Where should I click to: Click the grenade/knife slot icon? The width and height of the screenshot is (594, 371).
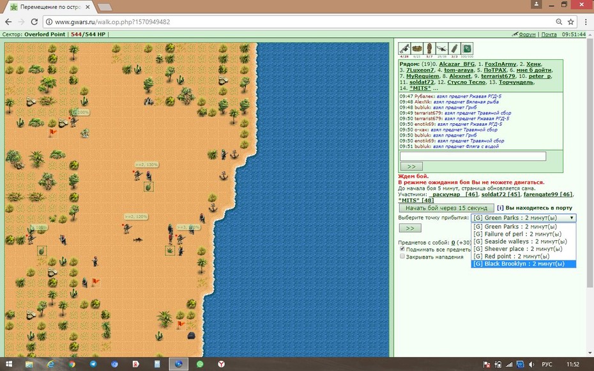click(x=454, y=49)
